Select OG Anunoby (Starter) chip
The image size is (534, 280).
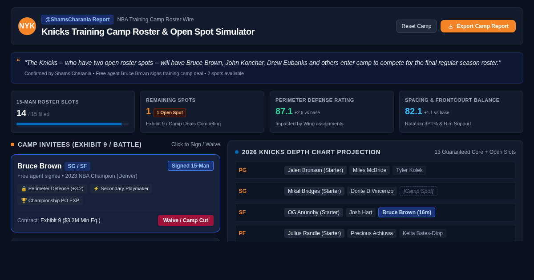pyautogui.click(x=314, y=212)
